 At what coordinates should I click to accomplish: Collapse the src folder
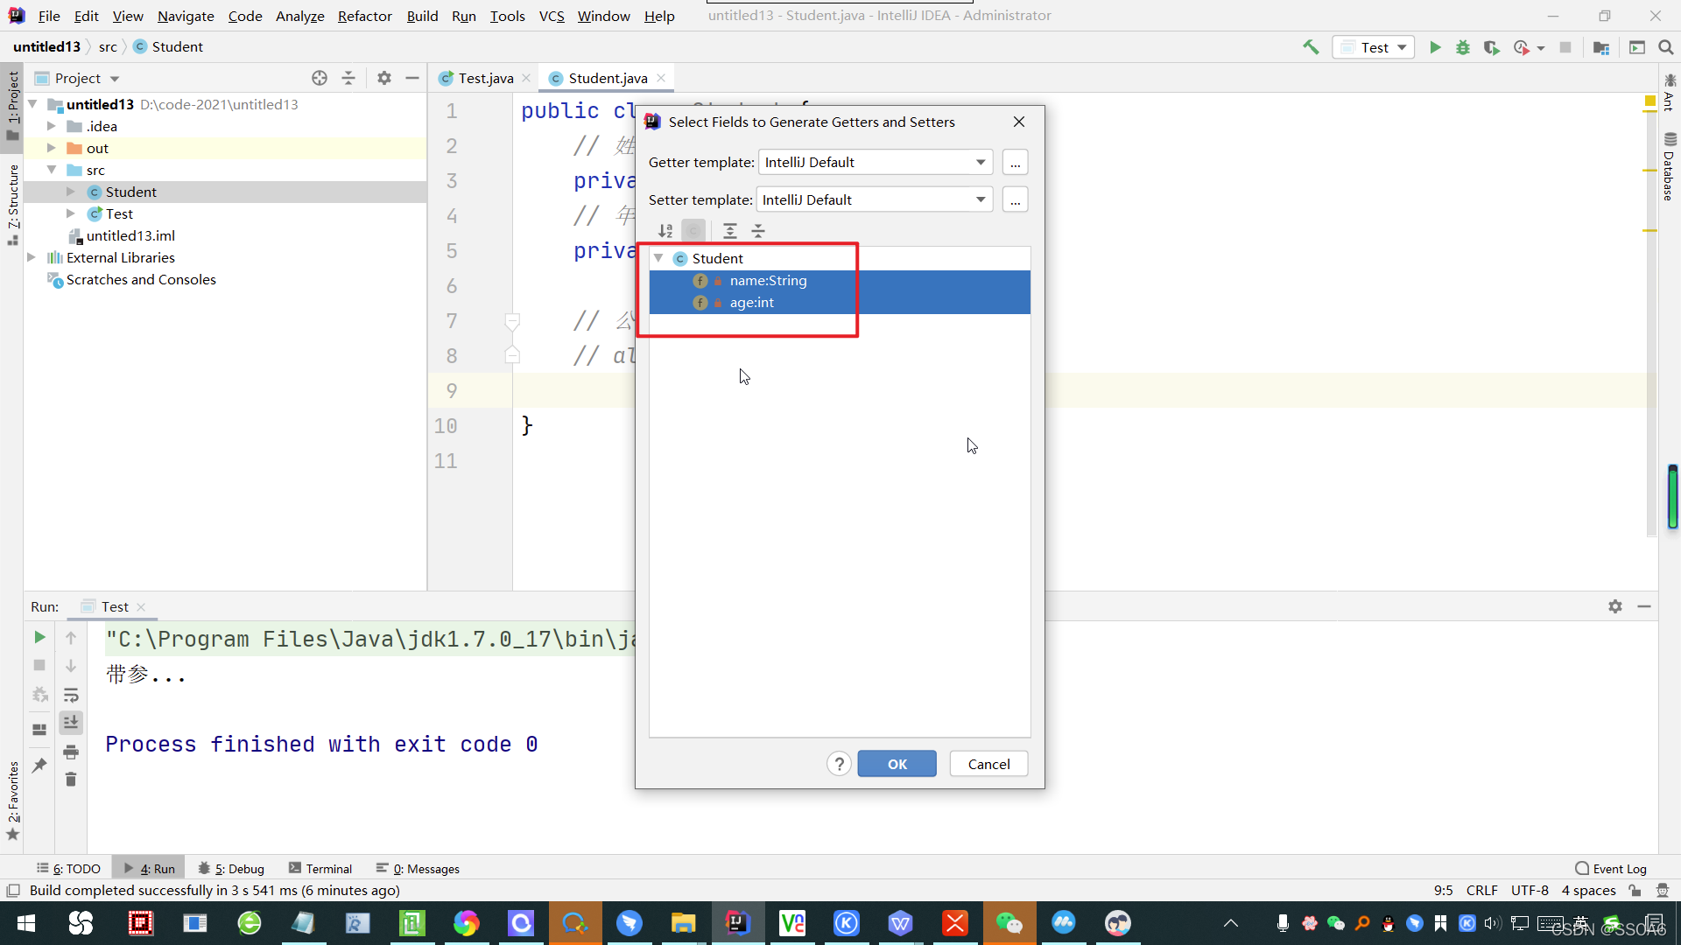52,170
